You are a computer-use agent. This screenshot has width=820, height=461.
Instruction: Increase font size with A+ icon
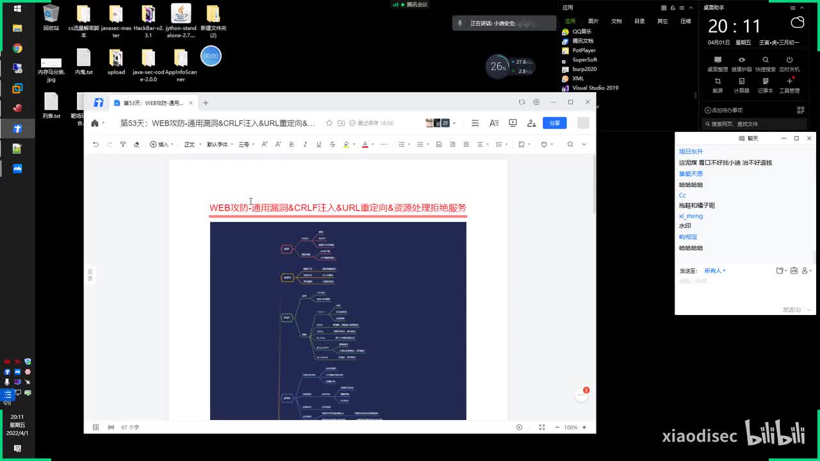(x=265, y=145)
